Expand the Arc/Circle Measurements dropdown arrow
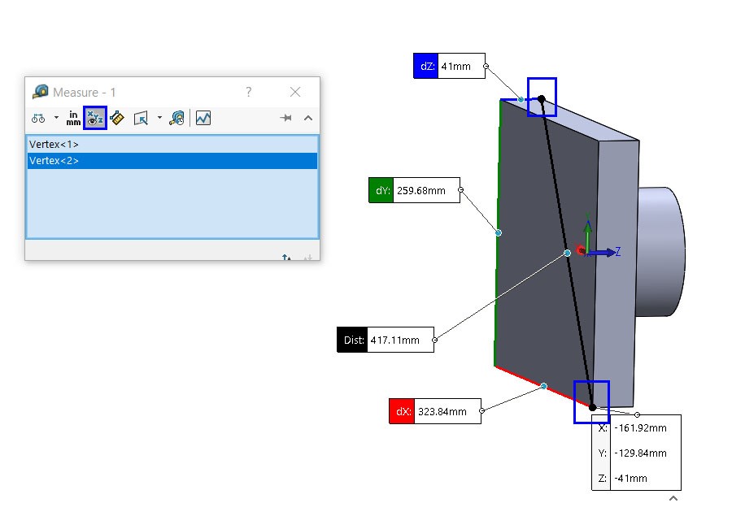Image resolution: width=745 pixels, height=529 pixels. click(x=56, y=117)
